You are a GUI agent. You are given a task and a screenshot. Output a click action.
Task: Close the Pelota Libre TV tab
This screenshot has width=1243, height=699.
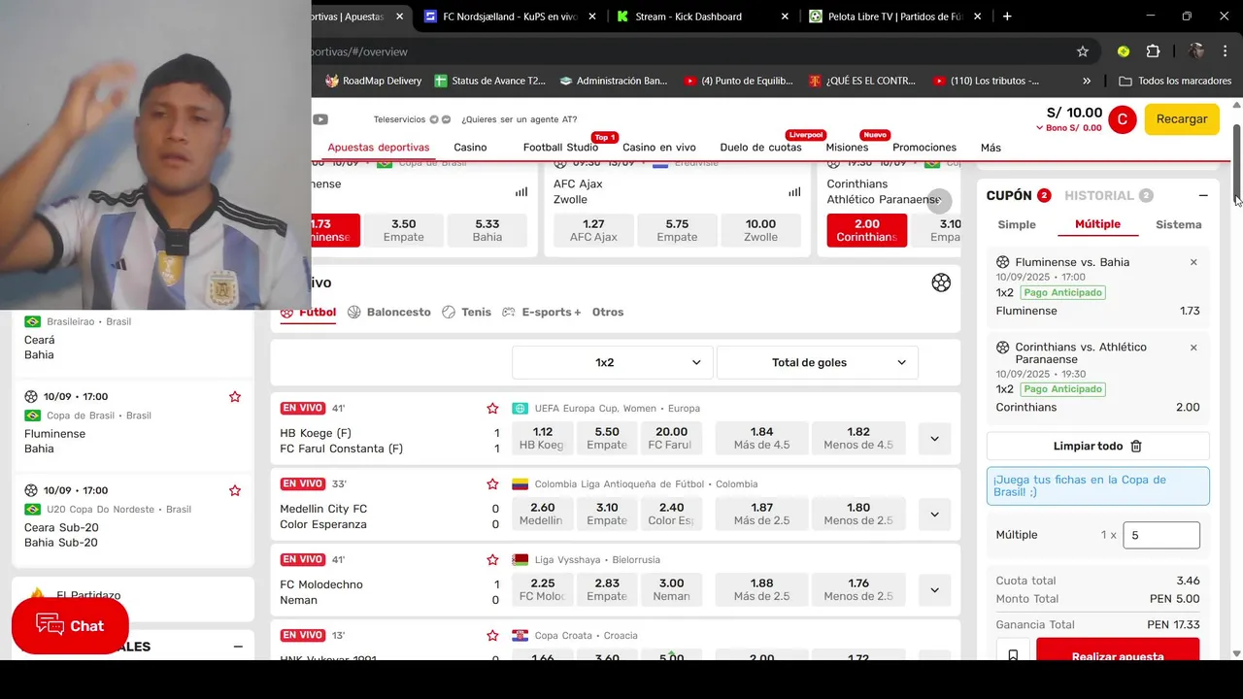pos(978,17)
